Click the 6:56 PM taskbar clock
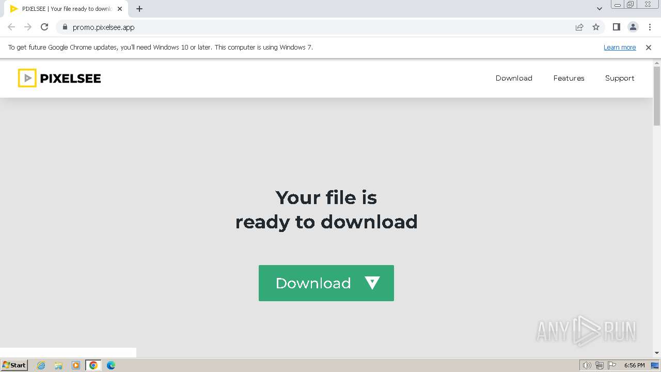This screenshot has width=661, height=372. 634,365
